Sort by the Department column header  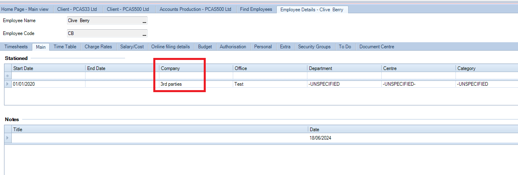coord(345,68)
